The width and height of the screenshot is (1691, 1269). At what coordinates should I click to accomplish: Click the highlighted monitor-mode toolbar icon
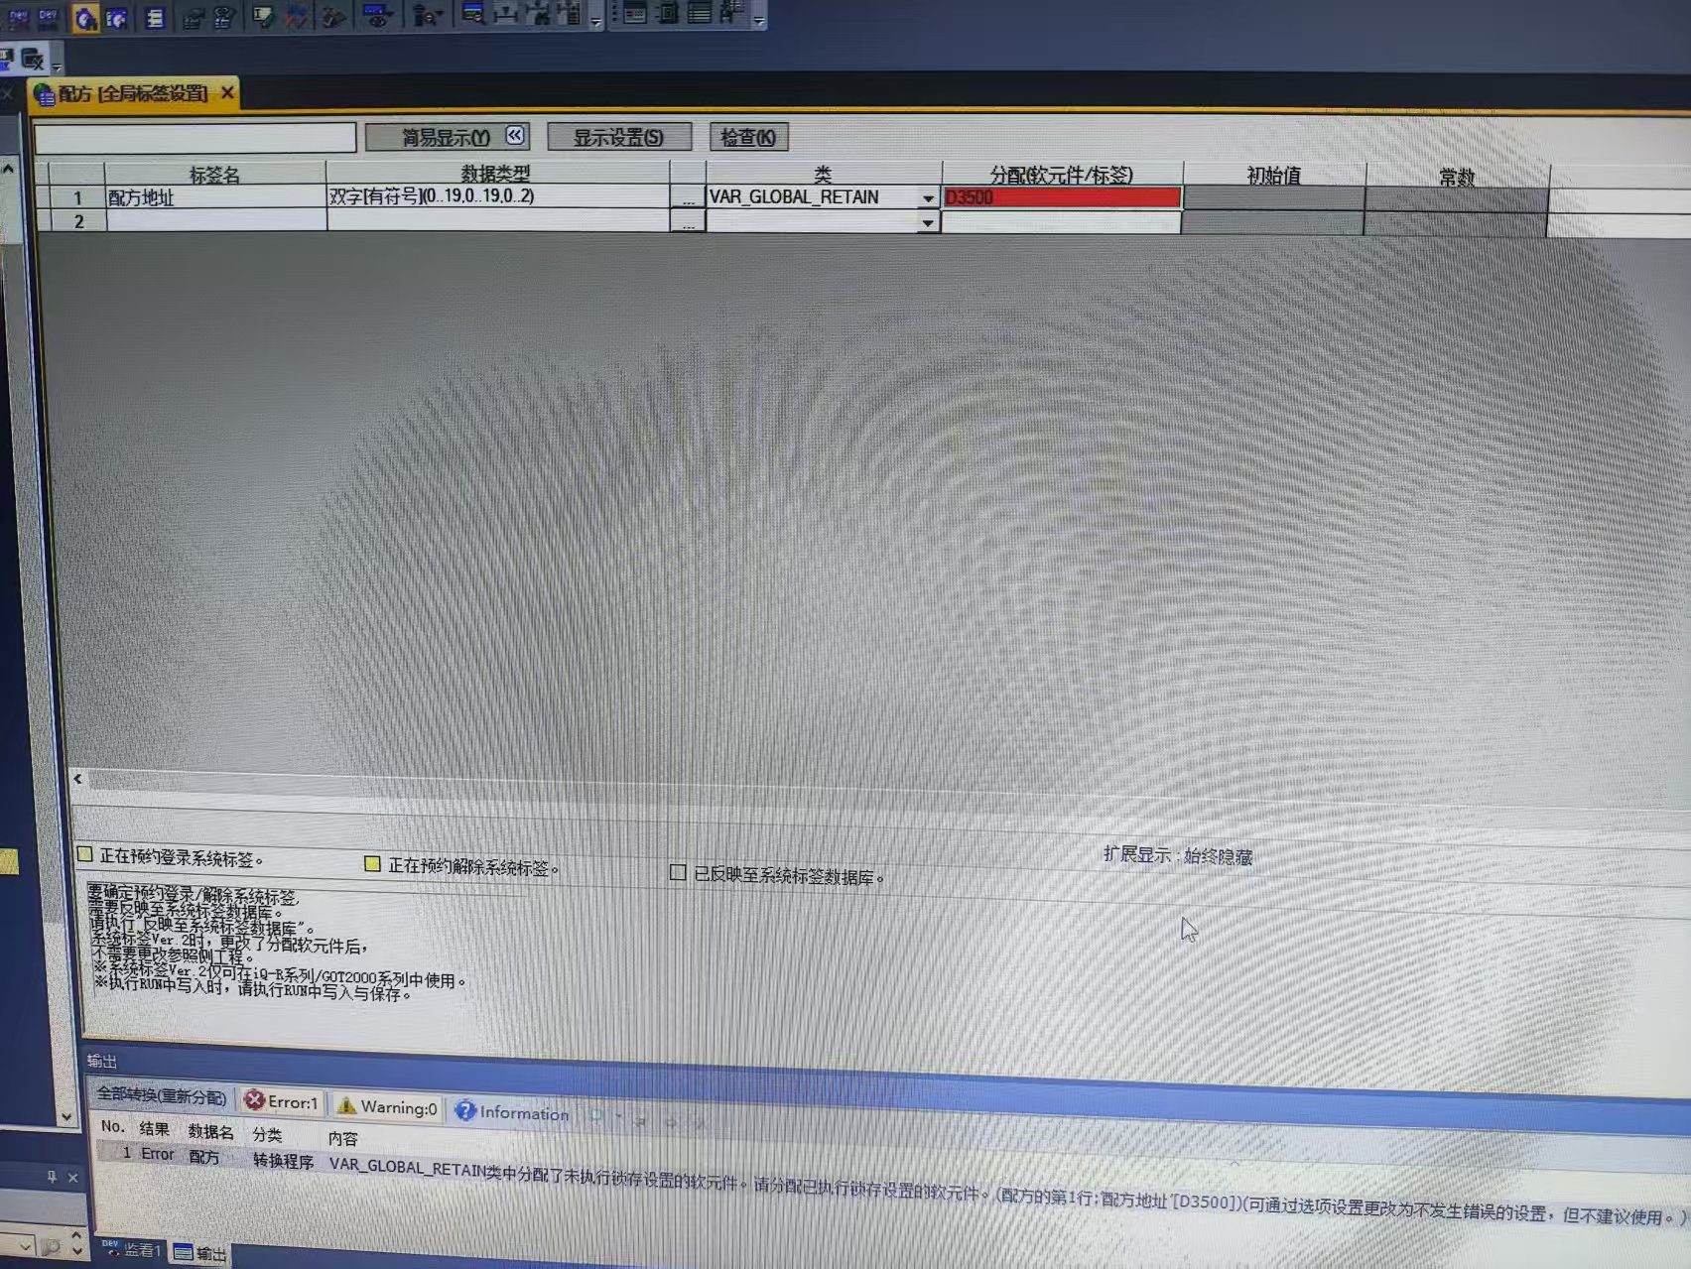pos(85,18)
